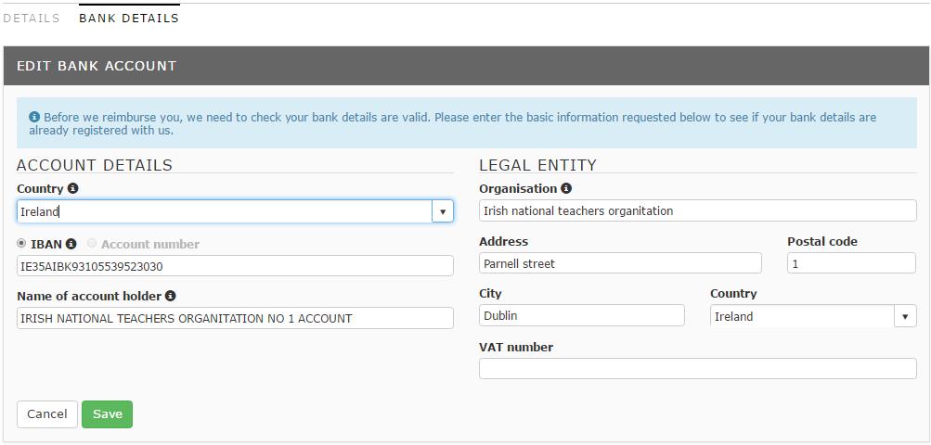The image size is (931, 445).
Task: Select the IBAN radio button
Action: [x=22, y=244]
